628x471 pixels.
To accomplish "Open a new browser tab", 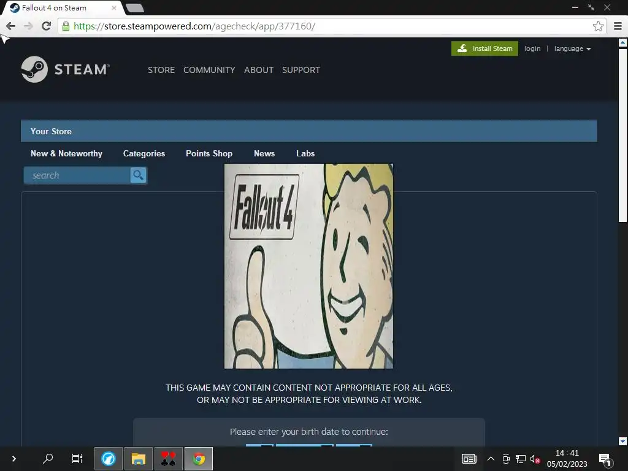I will click(134, 7).
